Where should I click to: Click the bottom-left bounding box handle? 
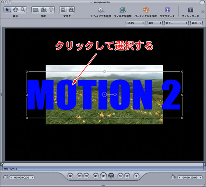click(x=27, y=118)
